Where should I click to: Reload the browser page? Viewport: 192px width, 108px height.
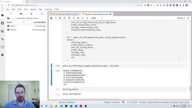(x=9, y=5)
